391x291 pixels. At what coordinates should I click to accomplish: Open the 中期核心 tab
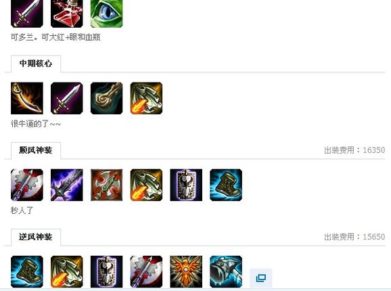[36, 64]
